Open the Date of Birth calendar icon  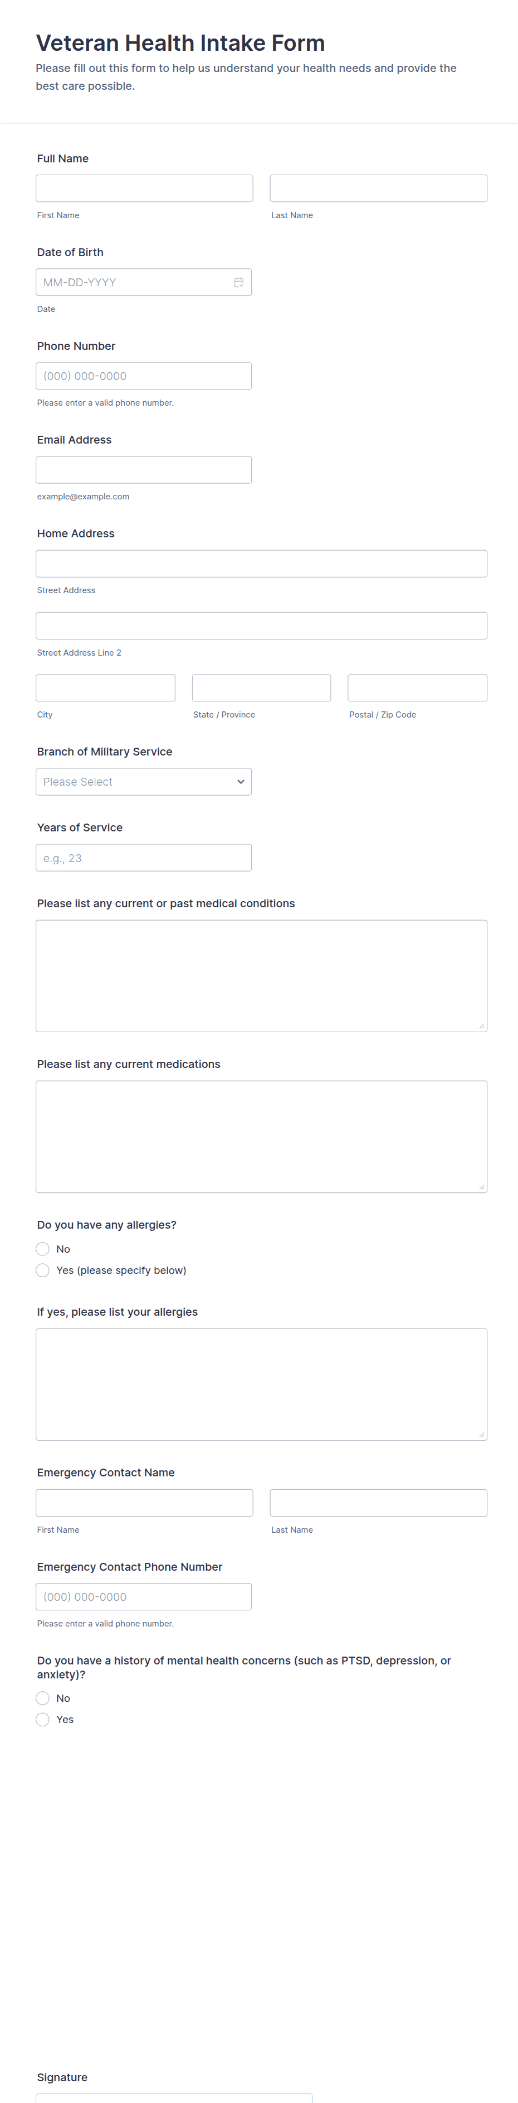(238, 282)
